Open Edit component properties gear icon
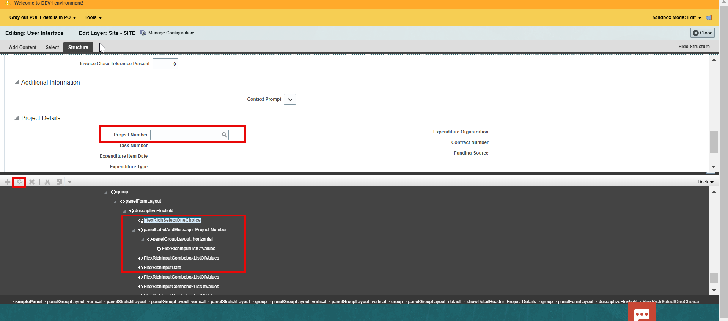 tap(19, 182)
